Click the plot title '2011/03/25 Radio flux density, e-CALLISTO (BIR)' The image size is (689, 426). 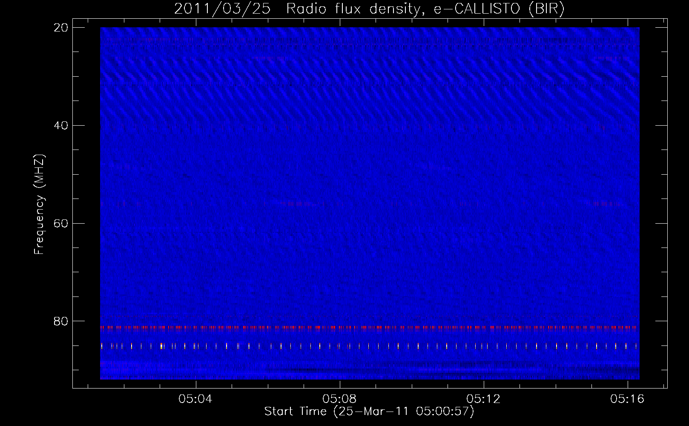(369, 9)
